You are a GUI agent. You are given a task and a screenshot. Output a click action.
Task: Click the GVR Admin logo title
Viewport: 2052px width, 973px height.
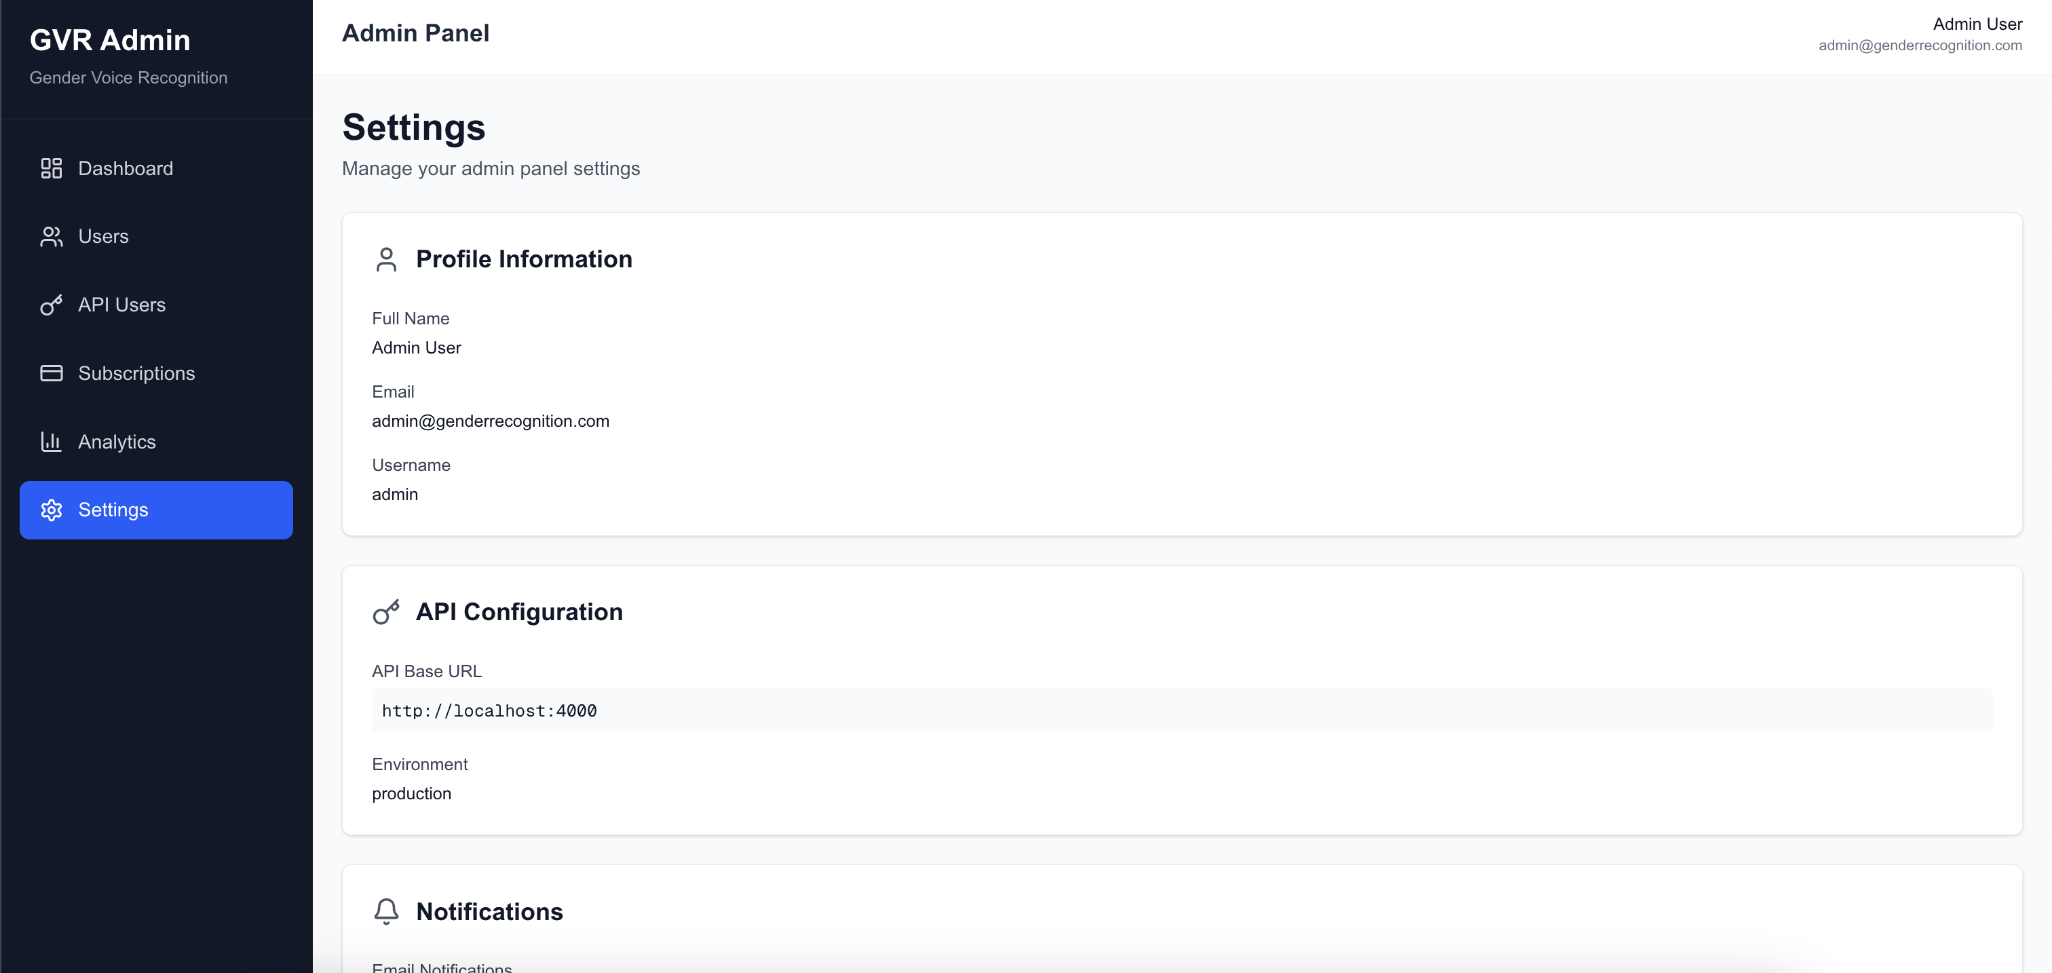(x=110, y=40)
